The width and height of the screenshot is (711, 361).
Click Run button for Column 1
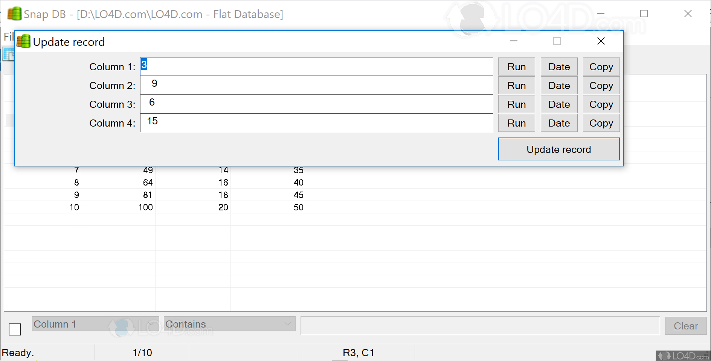[516, 67]
